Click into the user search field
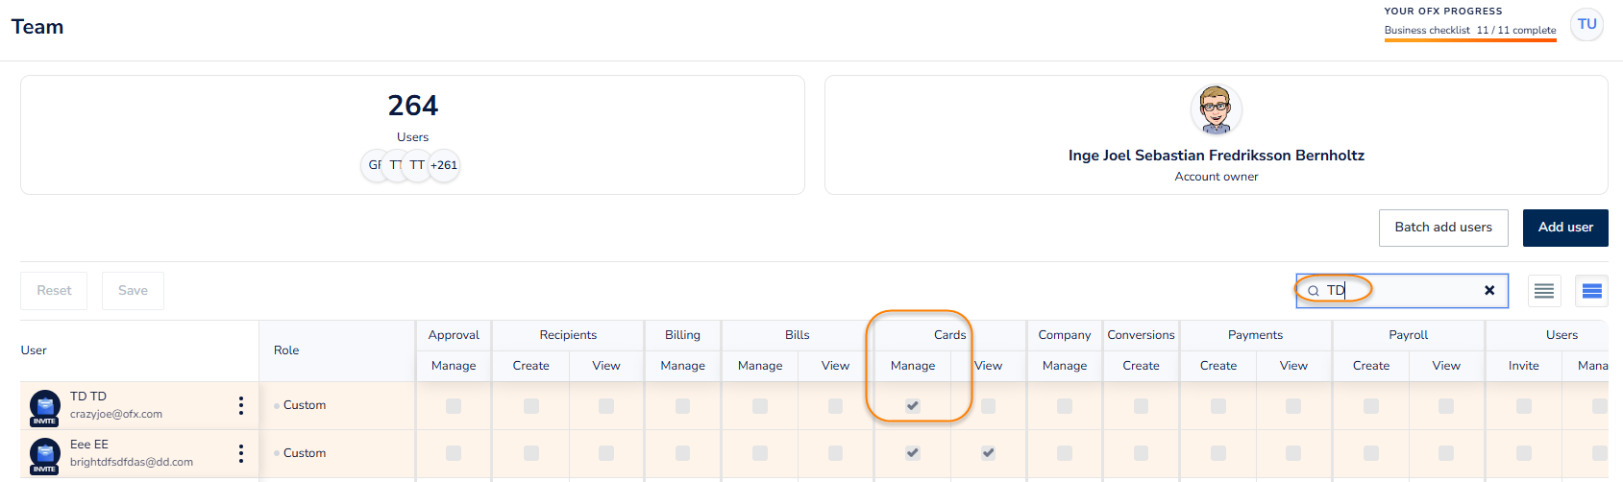The width and height of the screenshot is (1623, 482). (1403, 290)
